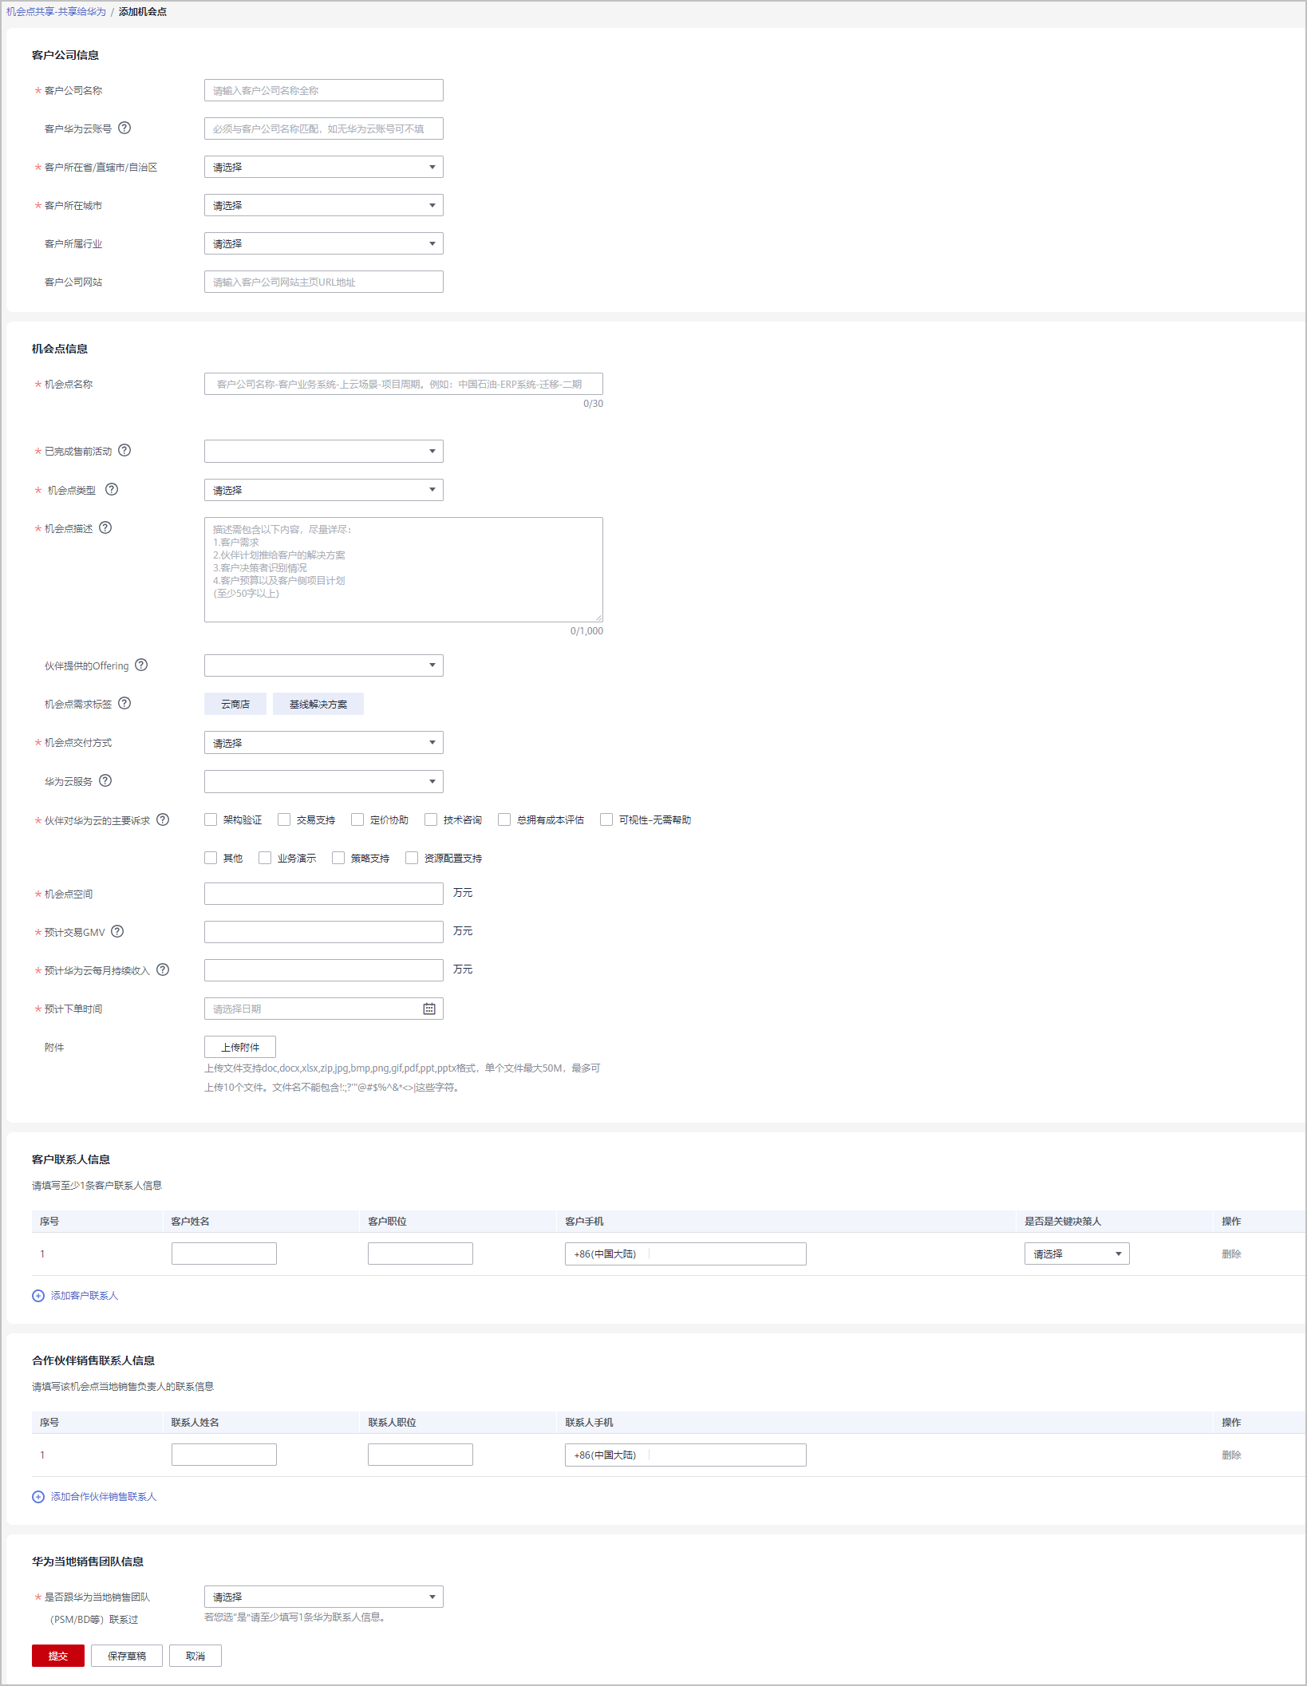
Task: Tick the 定价协助 checkbox
Action: tap(357, 819)
